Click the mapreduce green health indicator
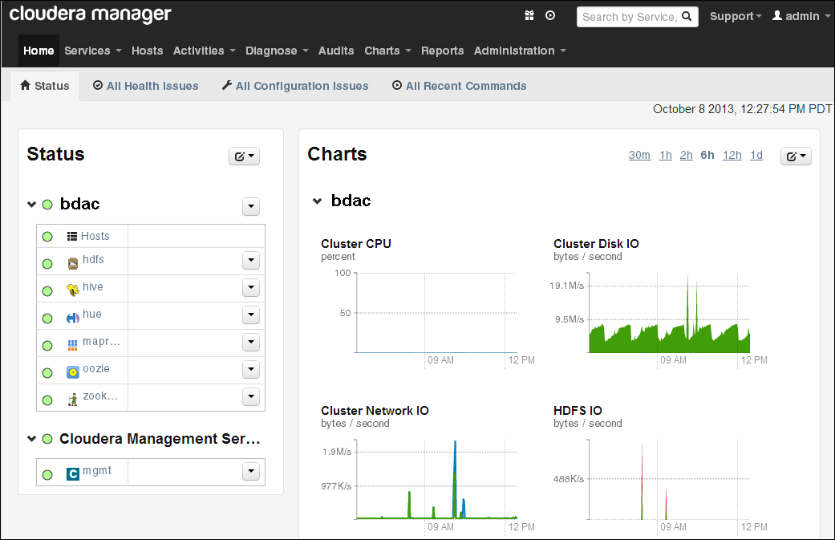Viewport: 835px width, 540px height. tap(47, 345)
